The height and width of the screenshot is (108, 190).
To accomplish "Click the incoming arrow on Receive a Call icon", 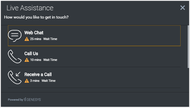I will tap(18, 74).
